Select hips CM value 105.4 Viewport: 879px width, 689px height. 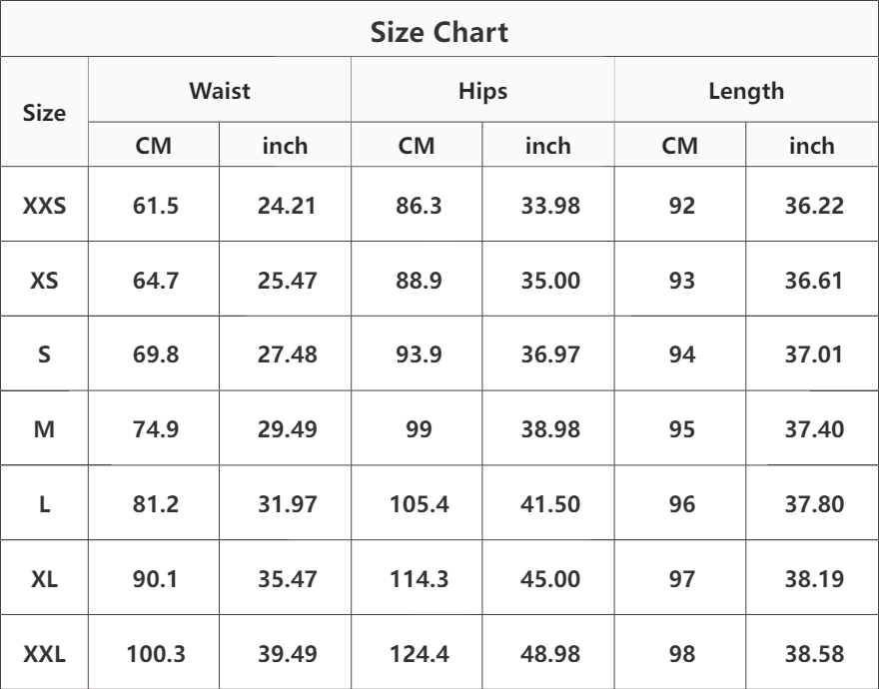[419, 503]
